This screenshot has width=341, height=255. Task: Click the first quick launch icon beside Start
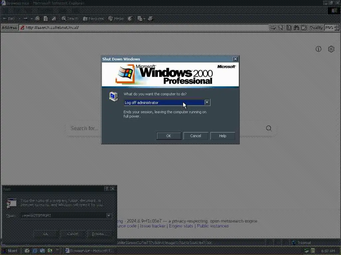[x=27, y=251]
